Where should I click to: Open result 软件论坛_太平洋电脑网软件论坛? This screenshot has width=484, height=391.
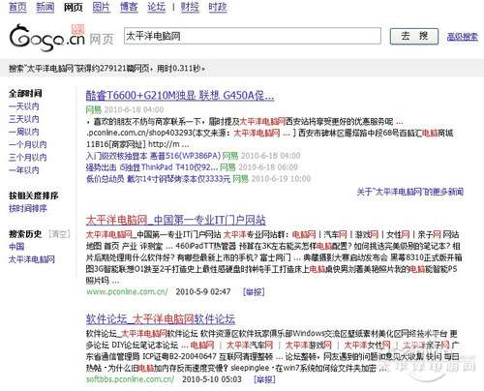[161, 319]
